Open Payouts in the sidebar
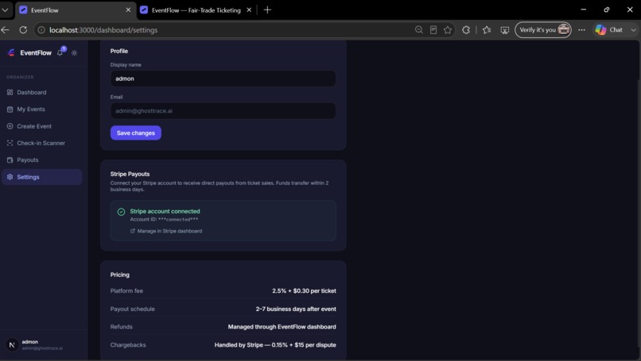The width and height of the screenshot is (641, 361). pos(41,160)
